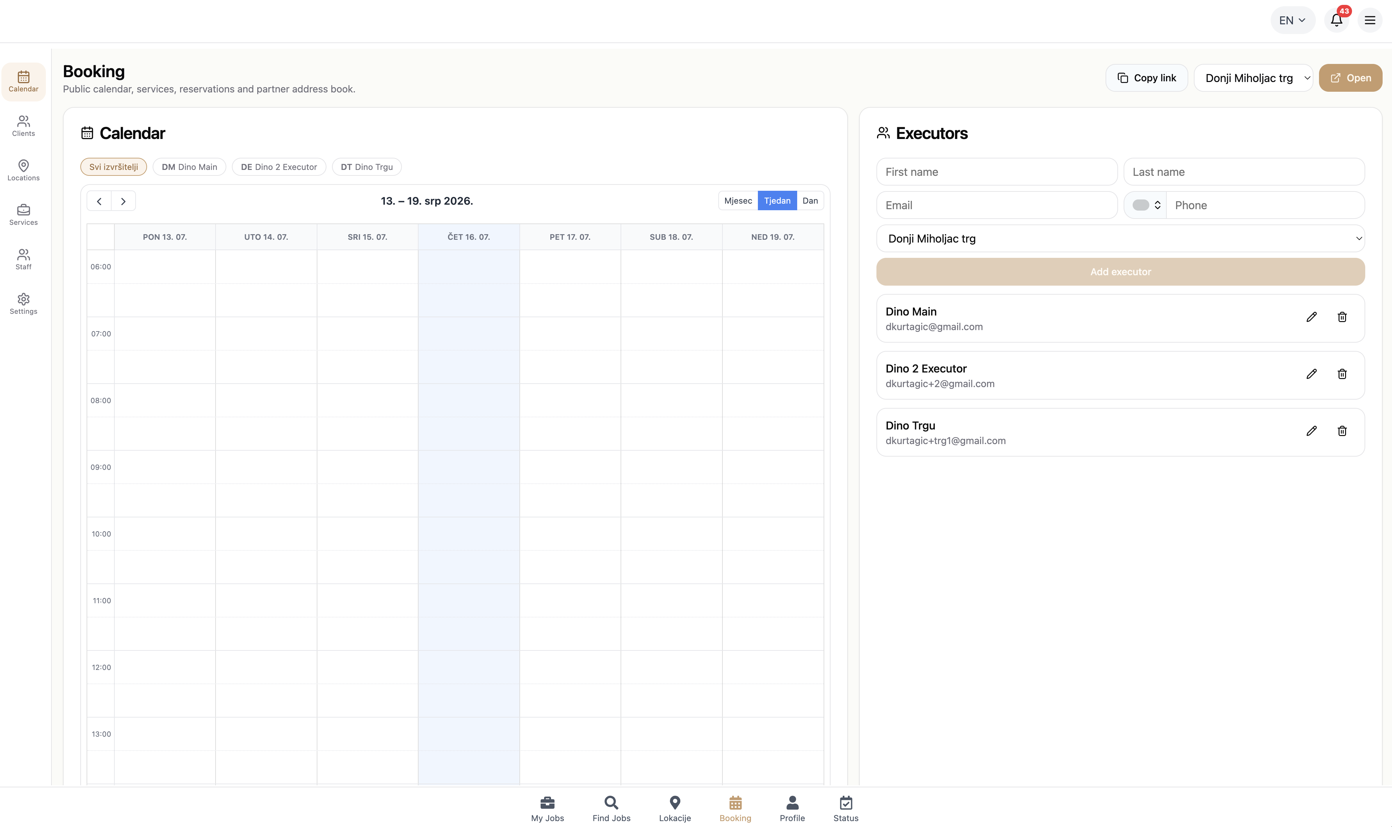Image resolution: width=1392 pixels, height=827 pixels.
Task: Switch calendar to Dan view
Action: [810, 201]
